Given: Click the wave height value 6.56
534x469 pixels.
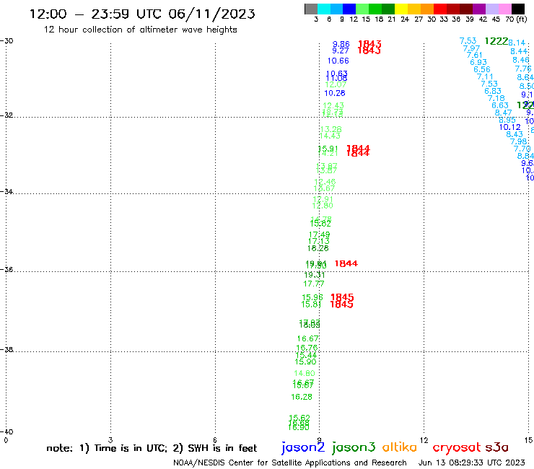Looking at the screenshot, I should click(x=482, y=69).
